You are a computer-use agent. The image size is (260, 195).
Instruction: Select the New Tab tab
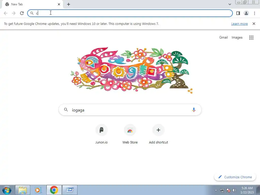pos(32,4)
